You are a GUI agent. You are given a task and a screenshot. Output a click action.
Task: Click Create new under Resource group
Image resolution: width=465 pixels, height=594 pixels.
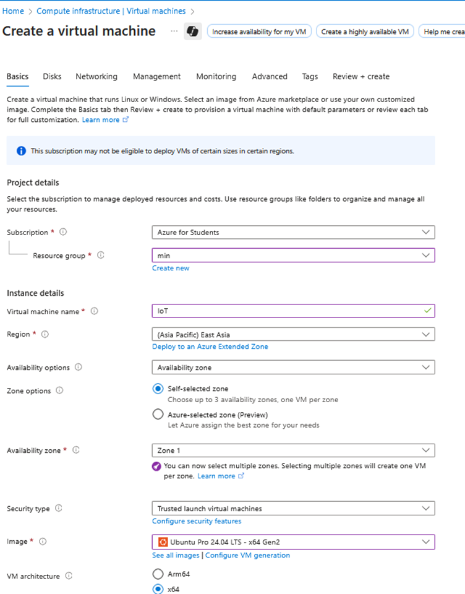pyautogui.click(x=171, y=268)
